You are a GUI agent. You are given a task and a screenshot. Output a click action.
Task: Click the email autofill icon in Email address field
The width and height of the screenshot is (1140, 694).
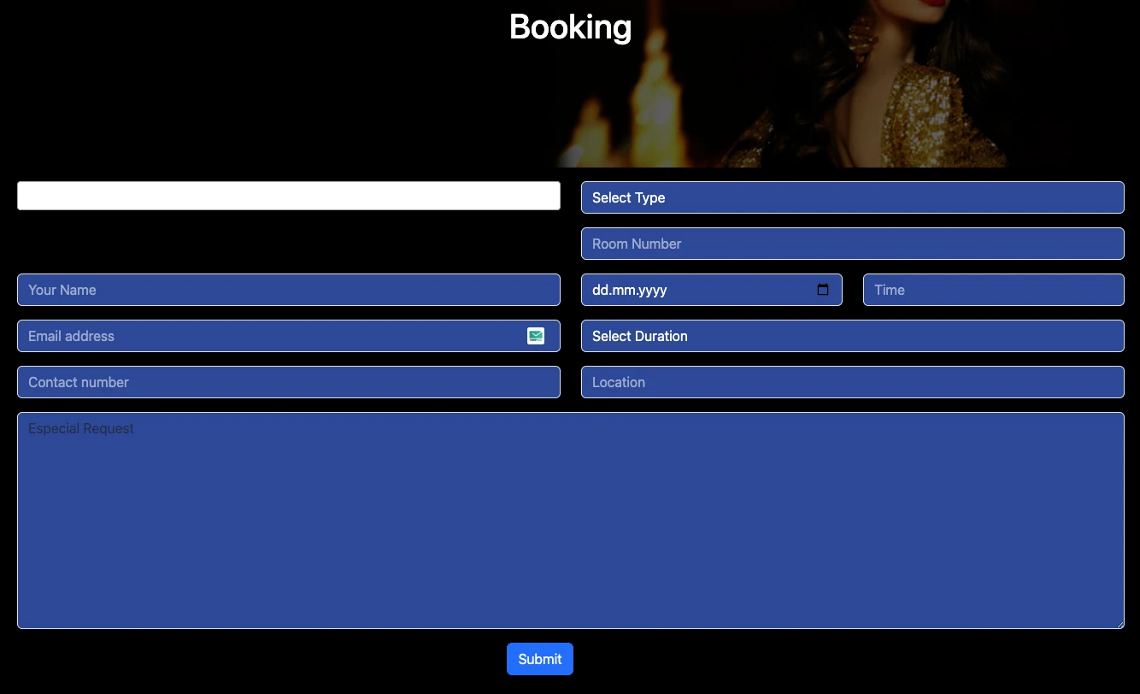point(536,336)
